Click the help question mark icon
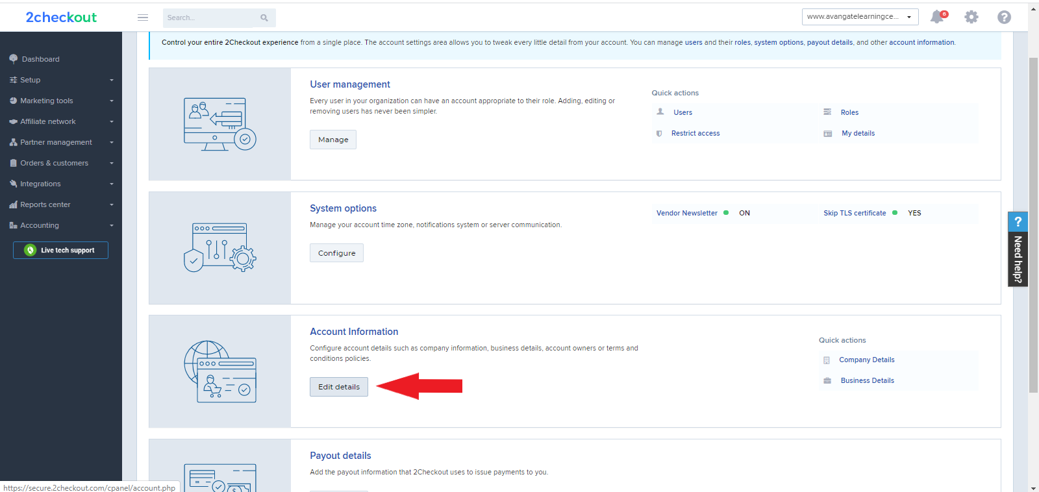 pos(1005,17)
